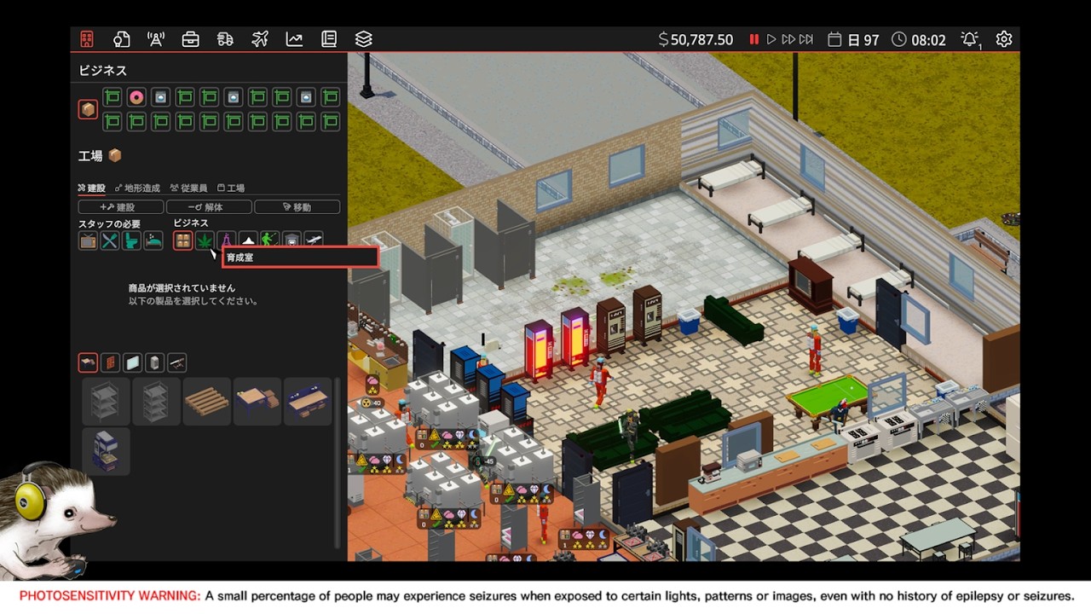
Task: Open the settings gear icon
Action: coord(1004,39)
